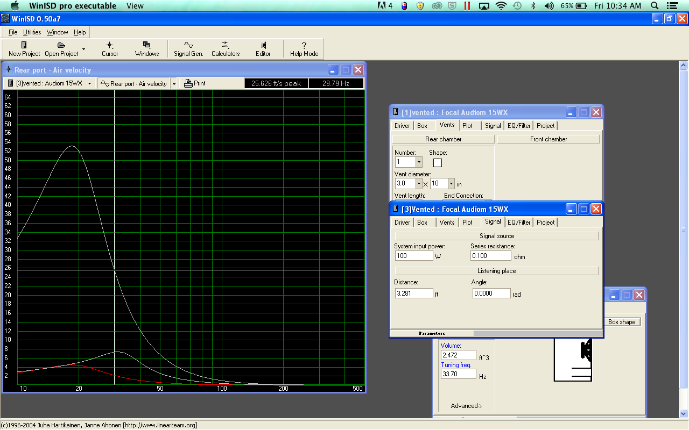Select the Project tab in [1]vented window
This screenshot has height=430, width=689.
point(545,125)
